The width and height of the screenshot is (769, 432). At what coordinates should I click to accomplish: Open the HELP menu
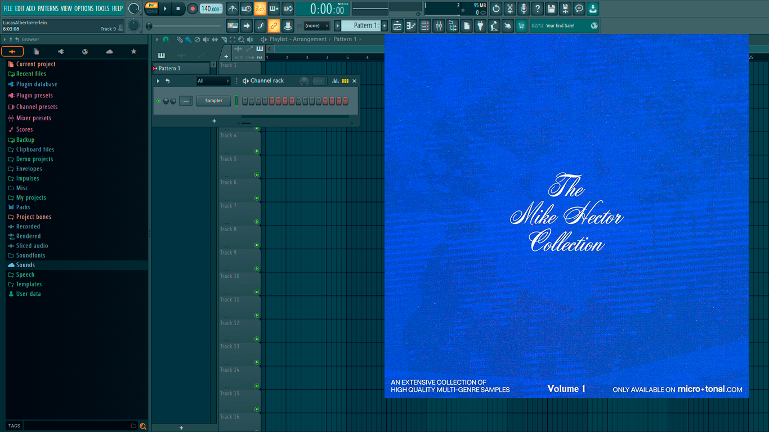pyautogui.click(x=117, y=8)
